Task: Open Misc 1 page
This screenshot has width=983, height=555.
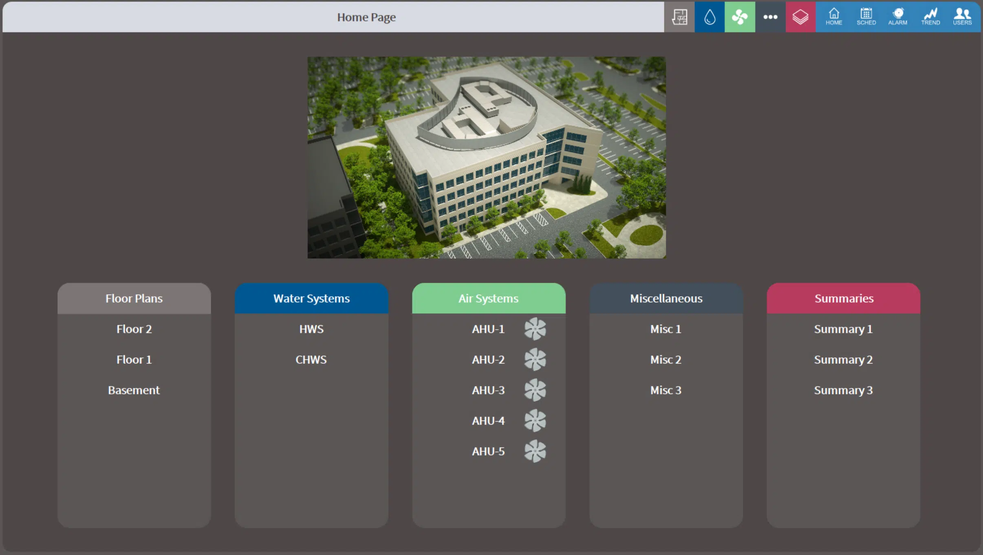Action: pos(666,329)
